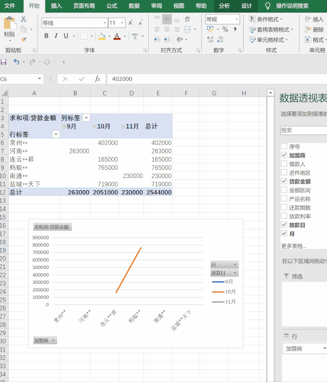This screenshot has height=382, width=327.
Task: Check the 产品名称 field checkbox
Action: [x=284, y=198]
